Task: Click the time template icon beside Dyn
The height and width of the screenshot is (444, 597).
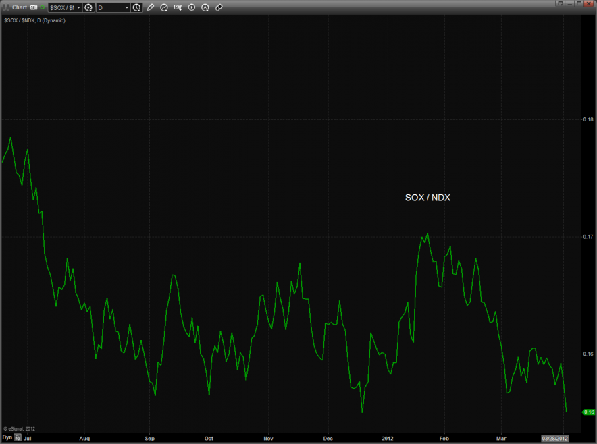Action: tap(18, 437)
